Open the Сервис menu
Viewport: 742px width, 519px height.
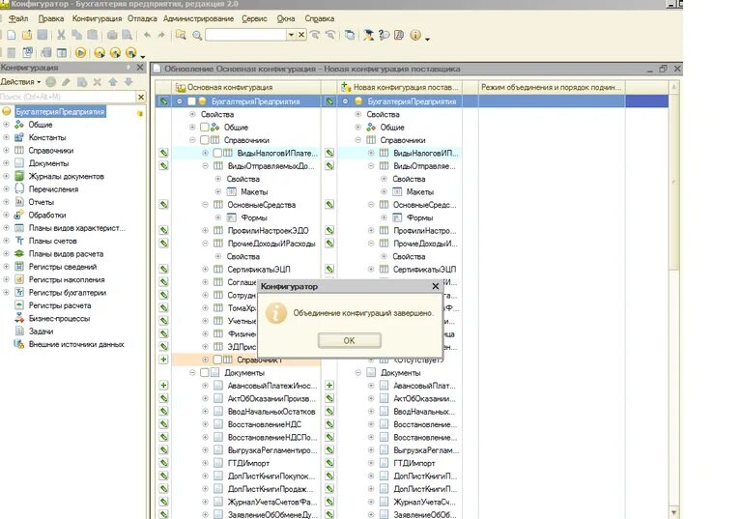click(255, 18)
